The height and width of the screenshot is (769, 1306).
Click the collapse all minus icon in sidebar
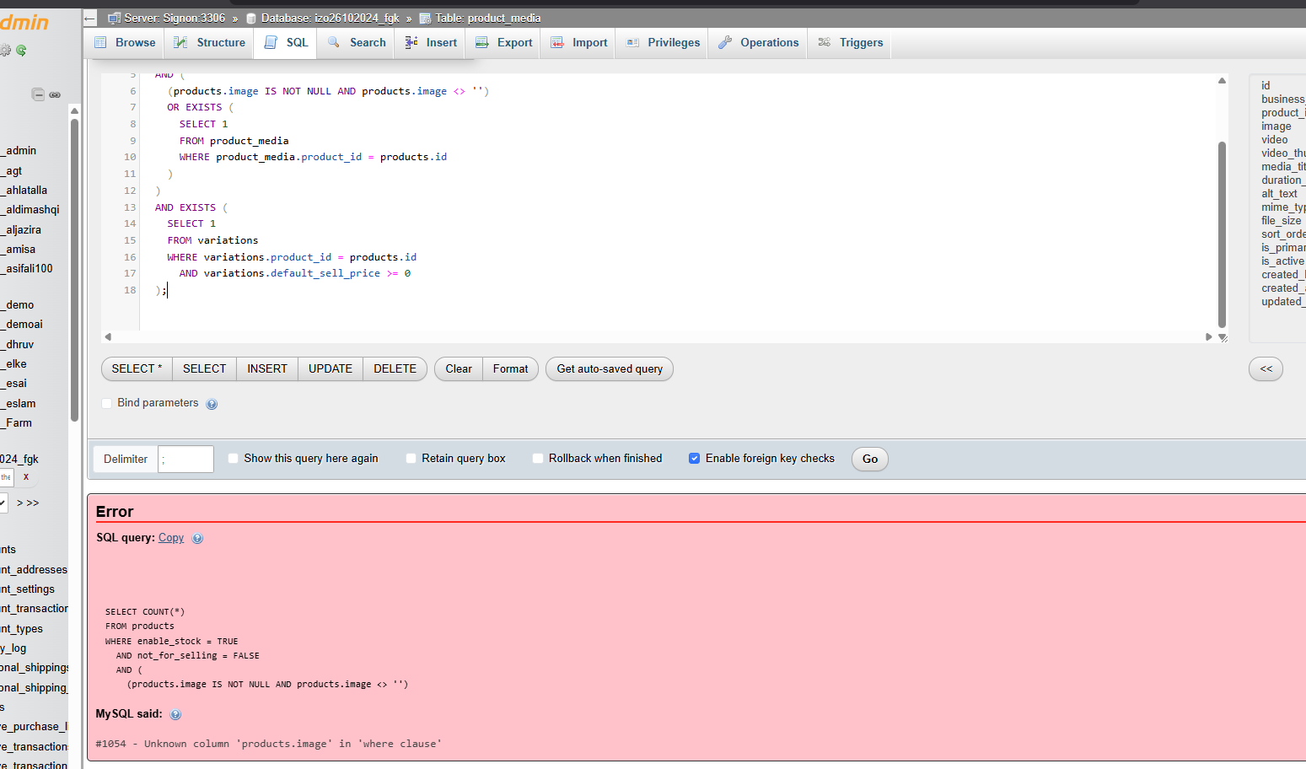click(x=38, y=94)
